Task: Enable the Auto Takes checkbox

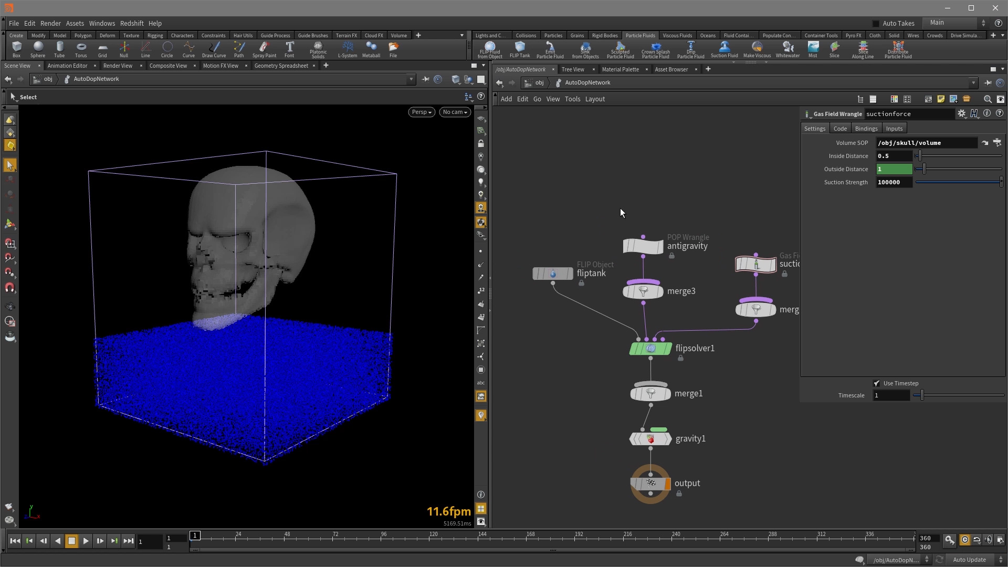Action: click(x=876, y=23)
